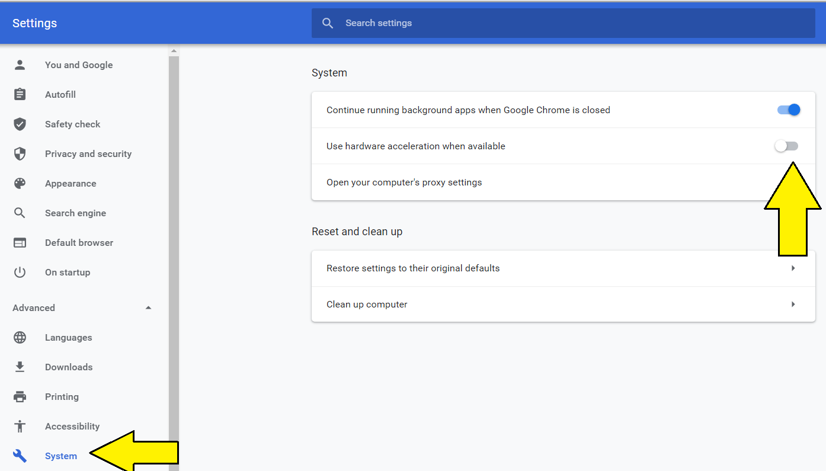
Task: Click the Search settings input field
Action: pos(563,23)
